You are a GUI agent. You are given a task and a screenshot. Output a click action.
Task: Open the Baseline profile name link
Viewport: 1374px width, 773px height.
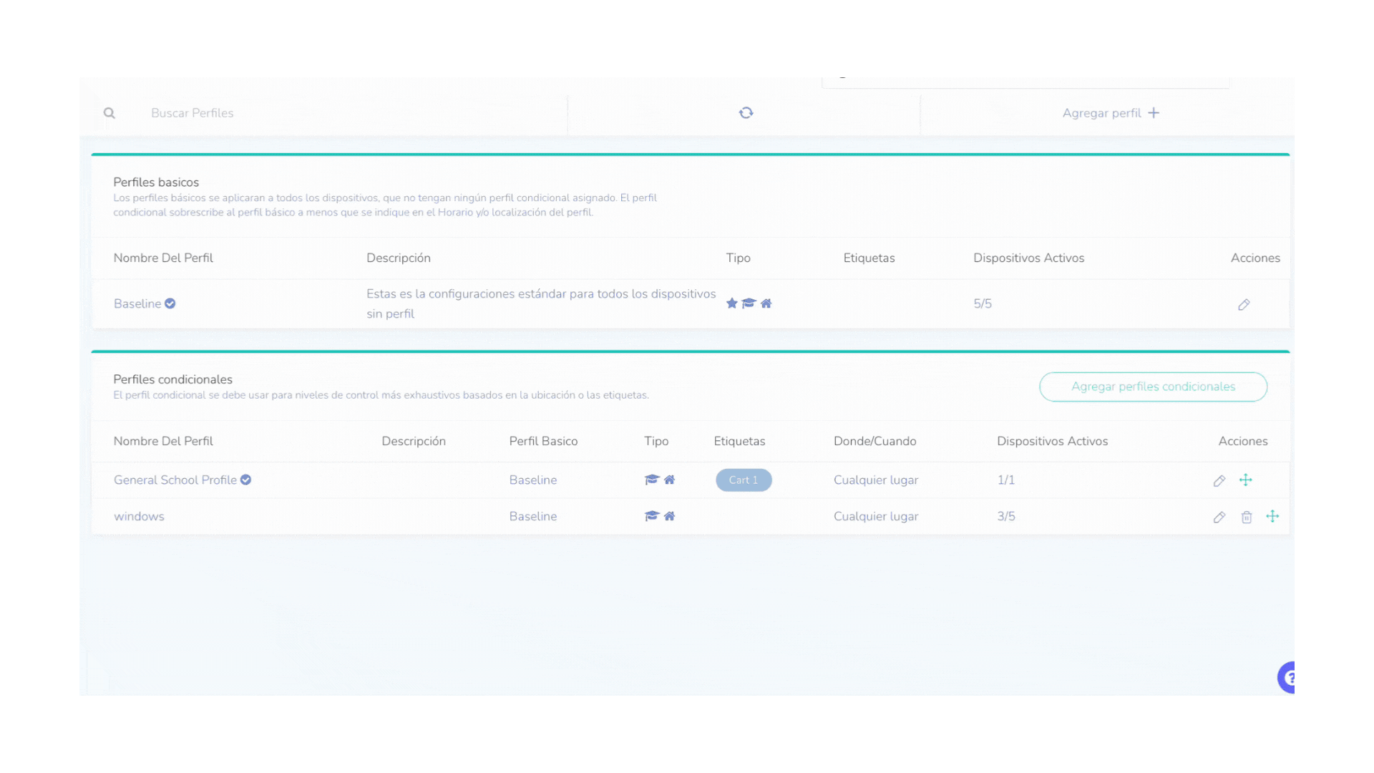137,303
